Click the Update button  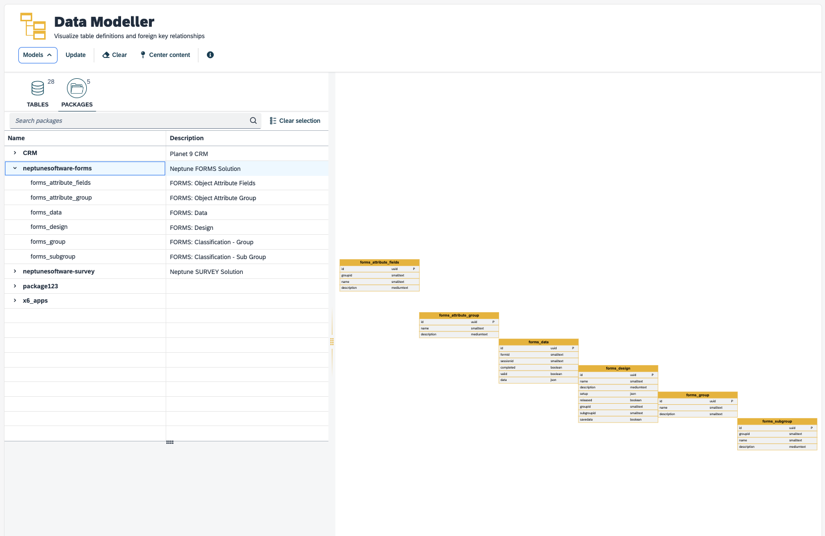click(75, 55)
